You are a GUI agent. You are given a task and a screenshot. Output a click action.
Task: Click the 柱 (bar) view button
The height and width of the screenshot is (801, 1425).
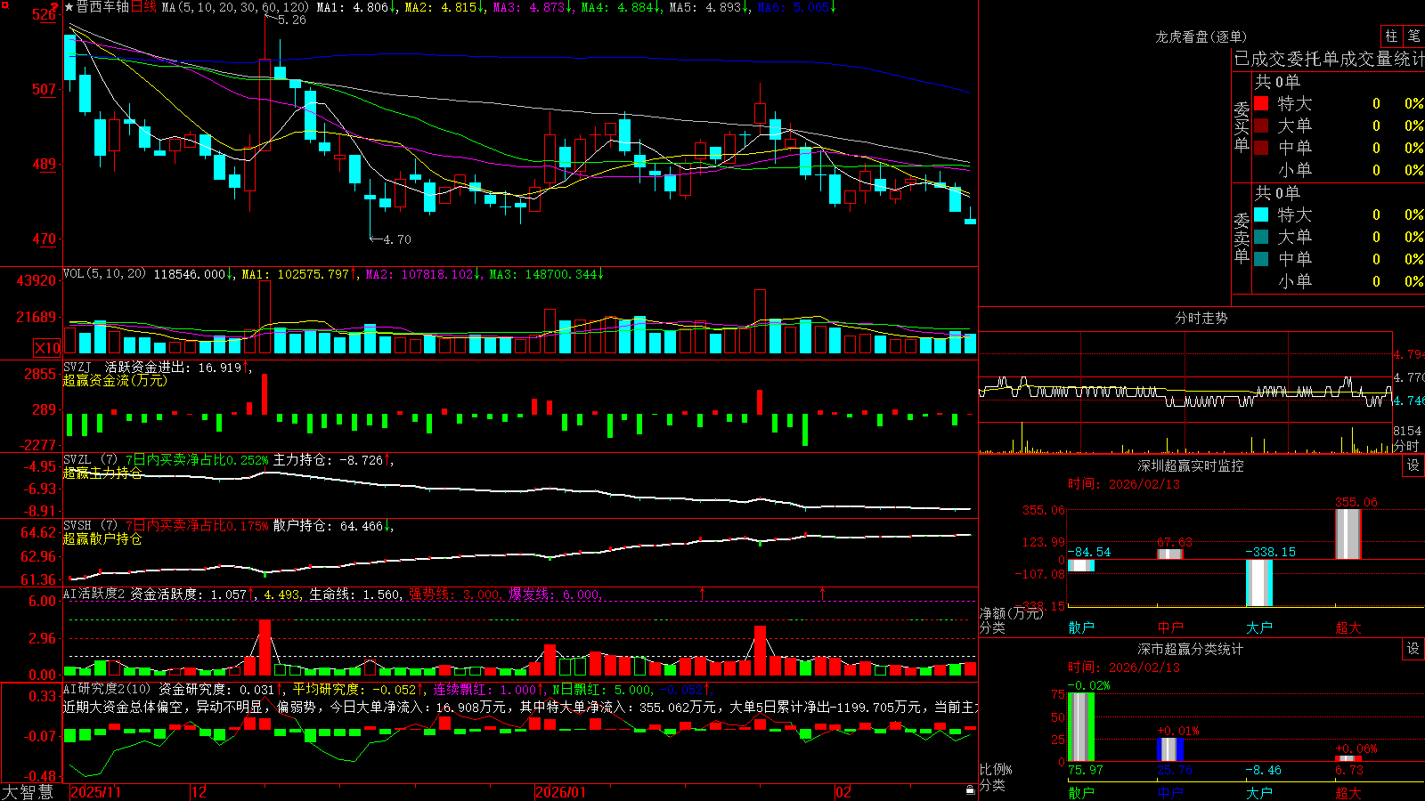(1391, 36)
